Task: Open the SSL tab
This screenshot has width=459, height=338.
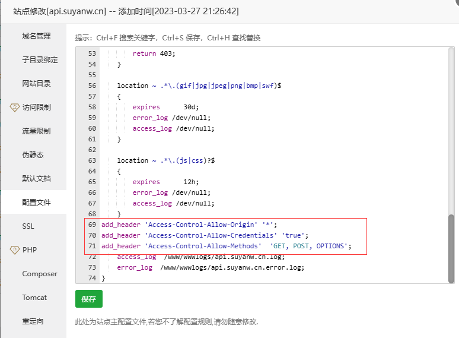Action: click(x=28, y=226)
